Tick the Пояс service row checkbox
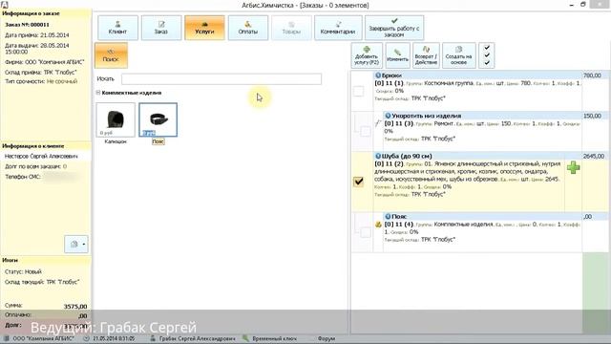This screenshot has width=611, height=344. tap(366, 232)
